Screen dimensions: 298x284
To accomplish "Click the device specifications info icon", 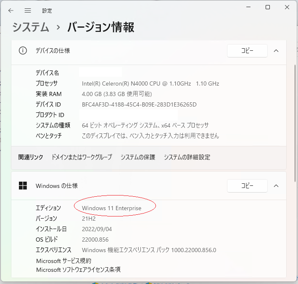I will [23, 51].
